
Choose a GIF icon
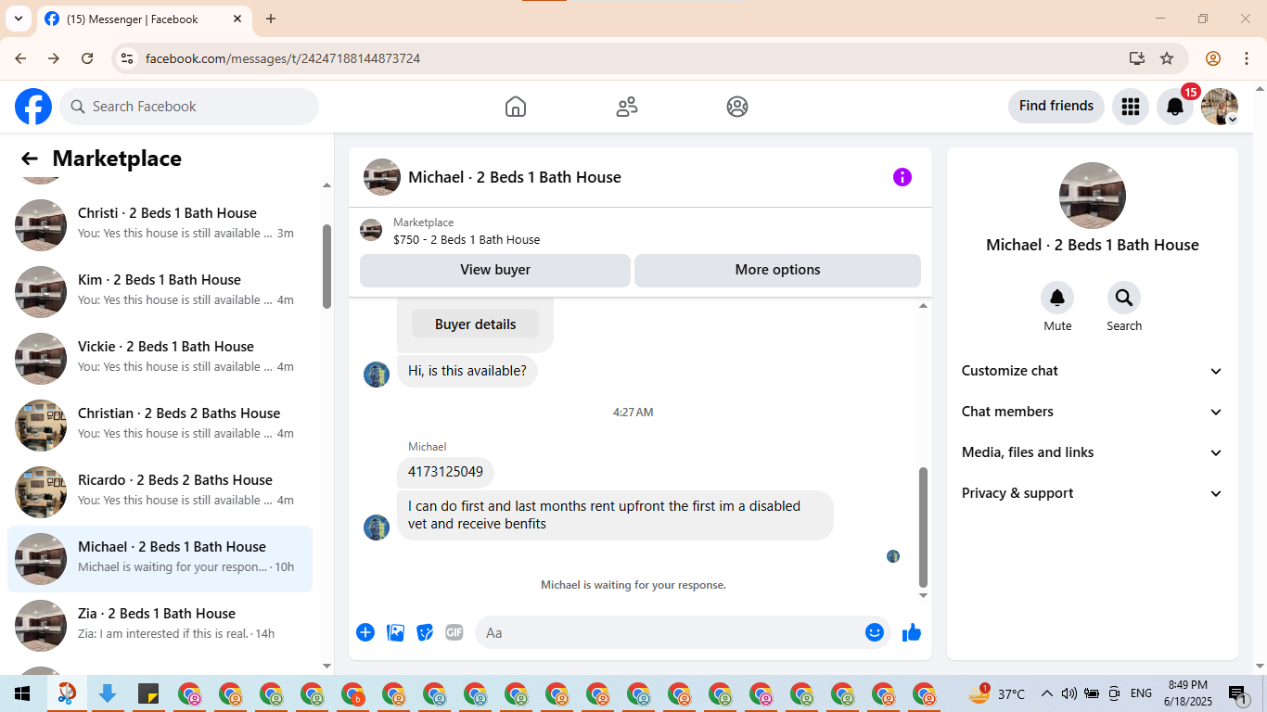(454, 632)
